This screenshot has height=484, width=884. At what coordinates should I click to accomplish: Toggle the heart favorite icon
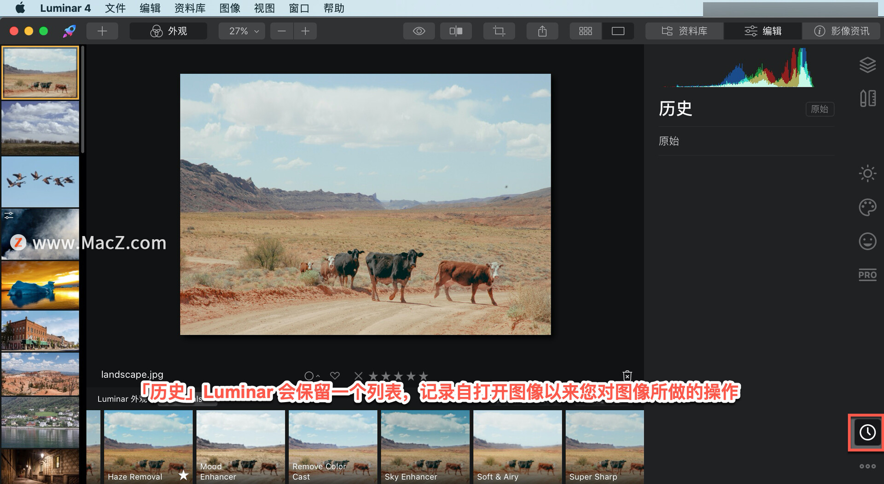(335, 375)
